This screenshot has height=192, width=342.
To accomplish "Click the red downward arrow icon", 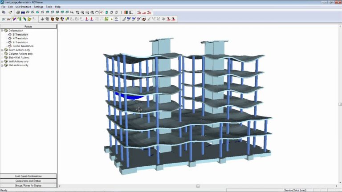I will click(86, 19).
